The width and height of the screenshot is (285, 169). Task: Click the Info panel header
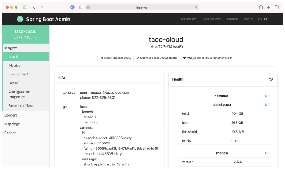point(109,78)
